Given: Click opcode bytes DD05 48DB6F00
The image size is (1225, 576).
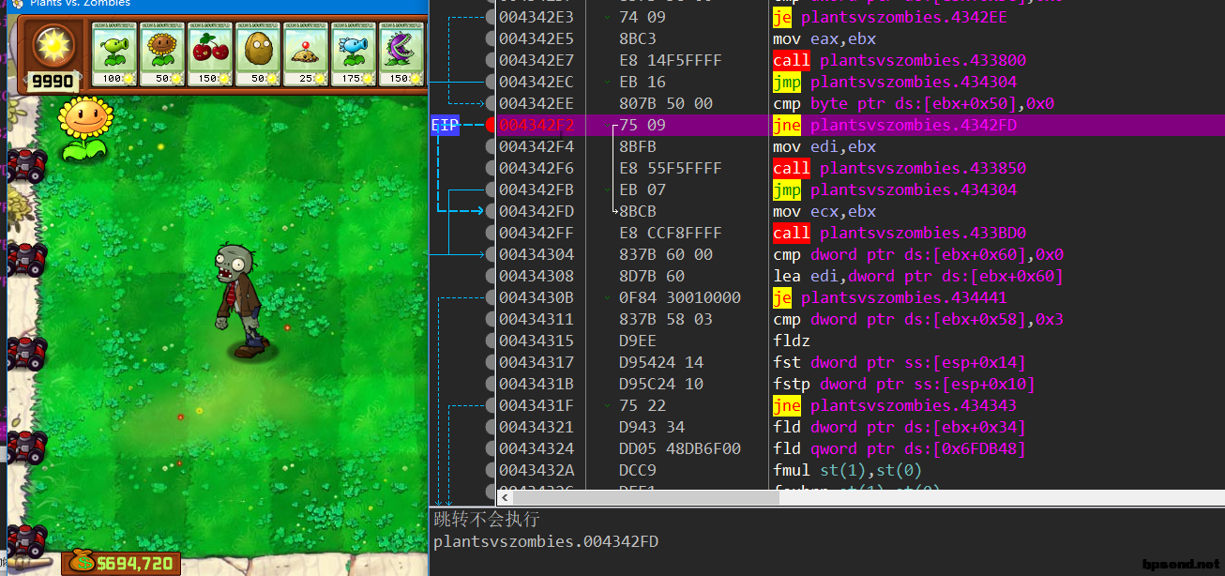Looking at the screenshot, I should [x=680, y=448].
